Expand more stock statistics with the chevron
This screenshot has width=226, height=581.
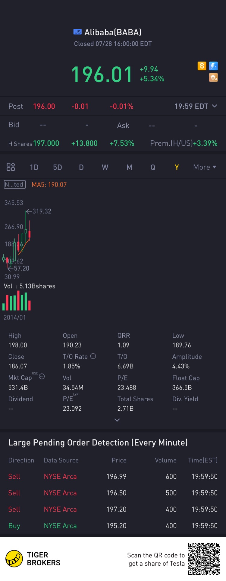click(117, 420)
